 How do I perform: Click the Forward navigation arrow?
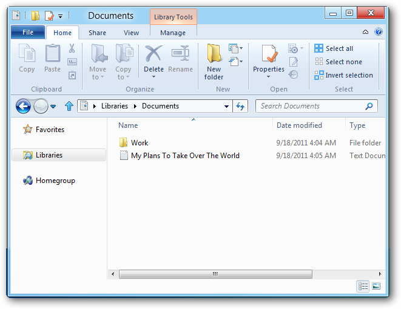[41, 106]
